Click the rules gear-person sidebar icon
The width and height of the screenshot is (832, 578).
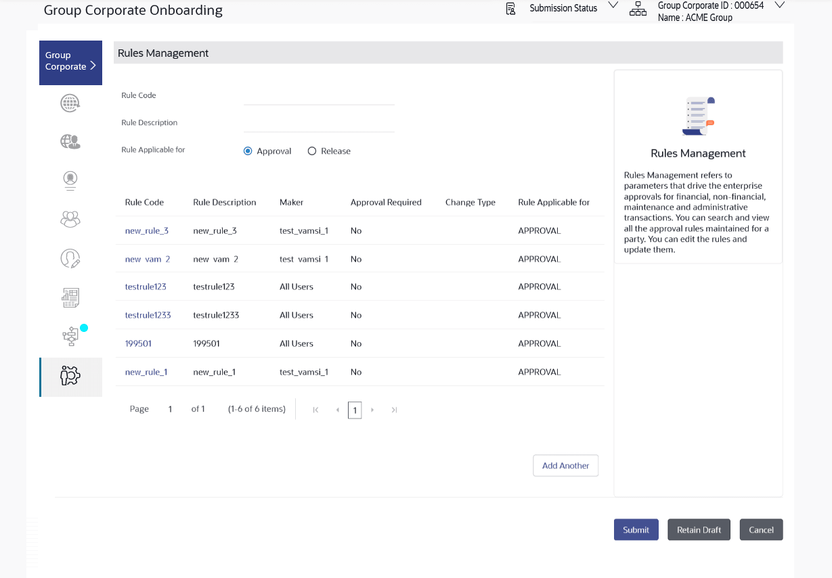[70, 377]
